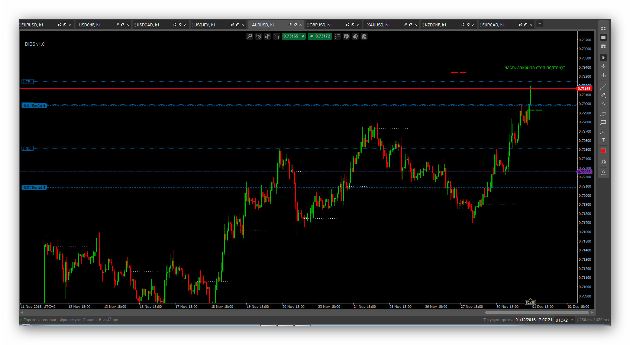
Task: Select the rectangle shape tool
Action: pyautogui.click(x=603, y=122)
